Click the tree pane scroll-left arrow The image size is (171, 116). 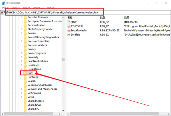2,114
